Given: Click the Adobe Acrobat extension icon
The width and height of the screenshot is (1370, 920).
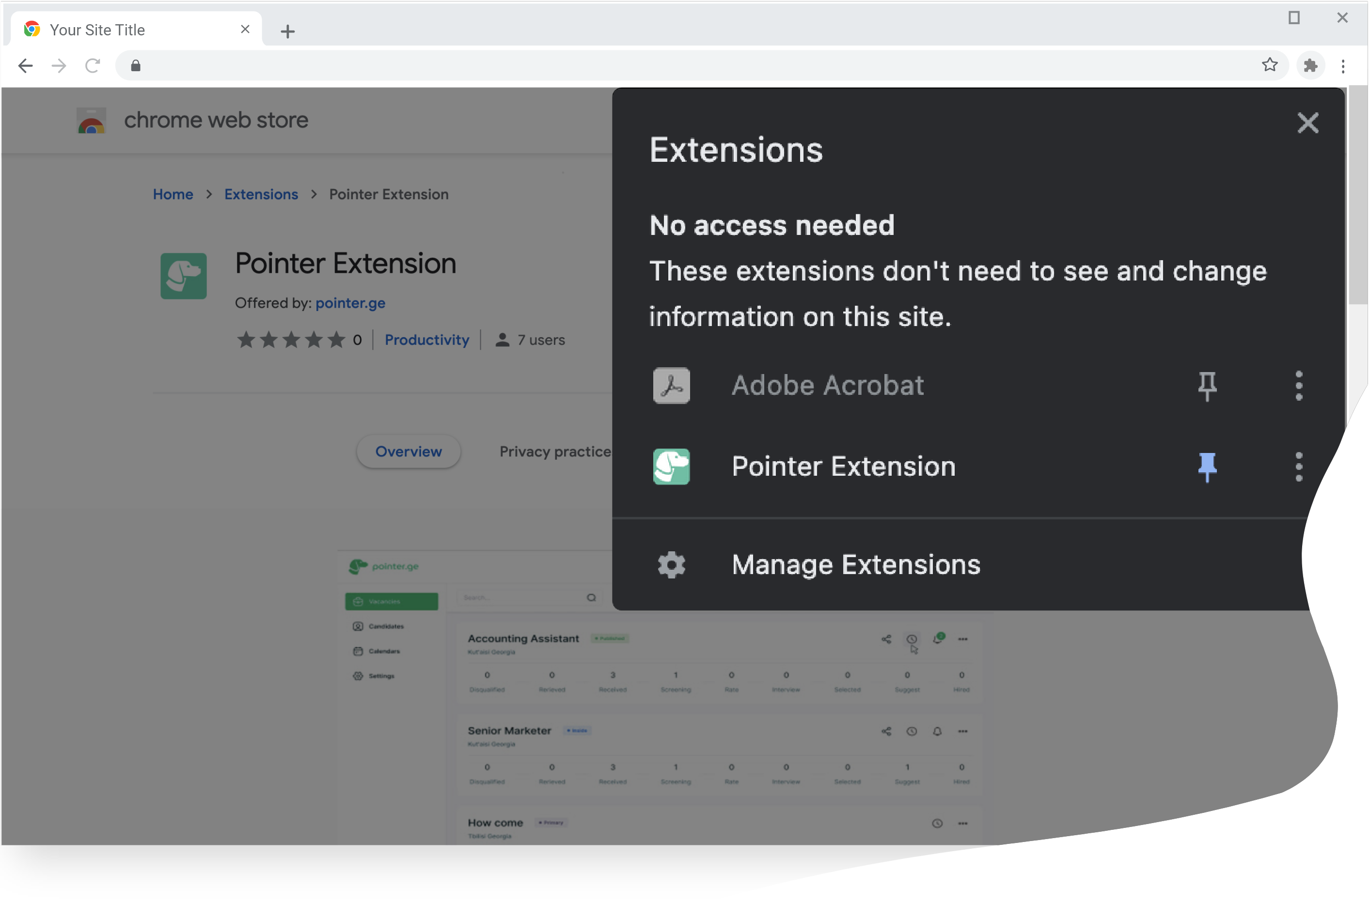Looking at the screenshot, I should (672, 386).
